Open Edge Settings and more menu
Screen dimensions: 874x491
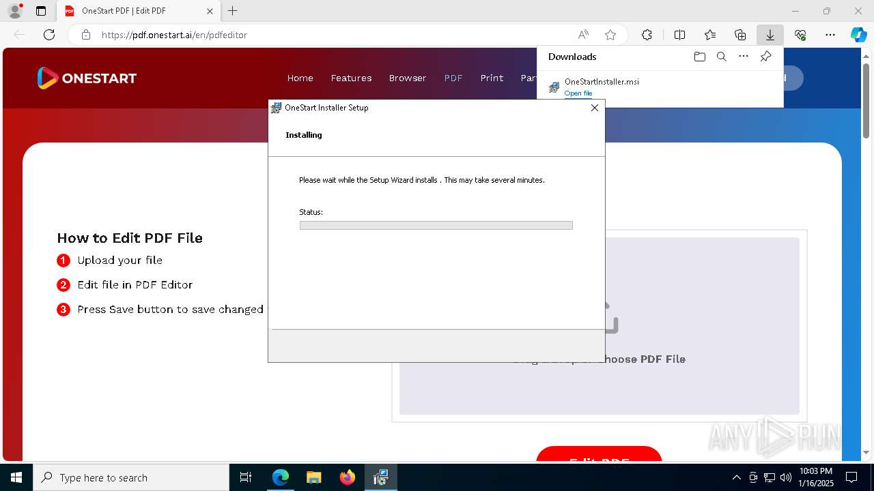(830, 35)
